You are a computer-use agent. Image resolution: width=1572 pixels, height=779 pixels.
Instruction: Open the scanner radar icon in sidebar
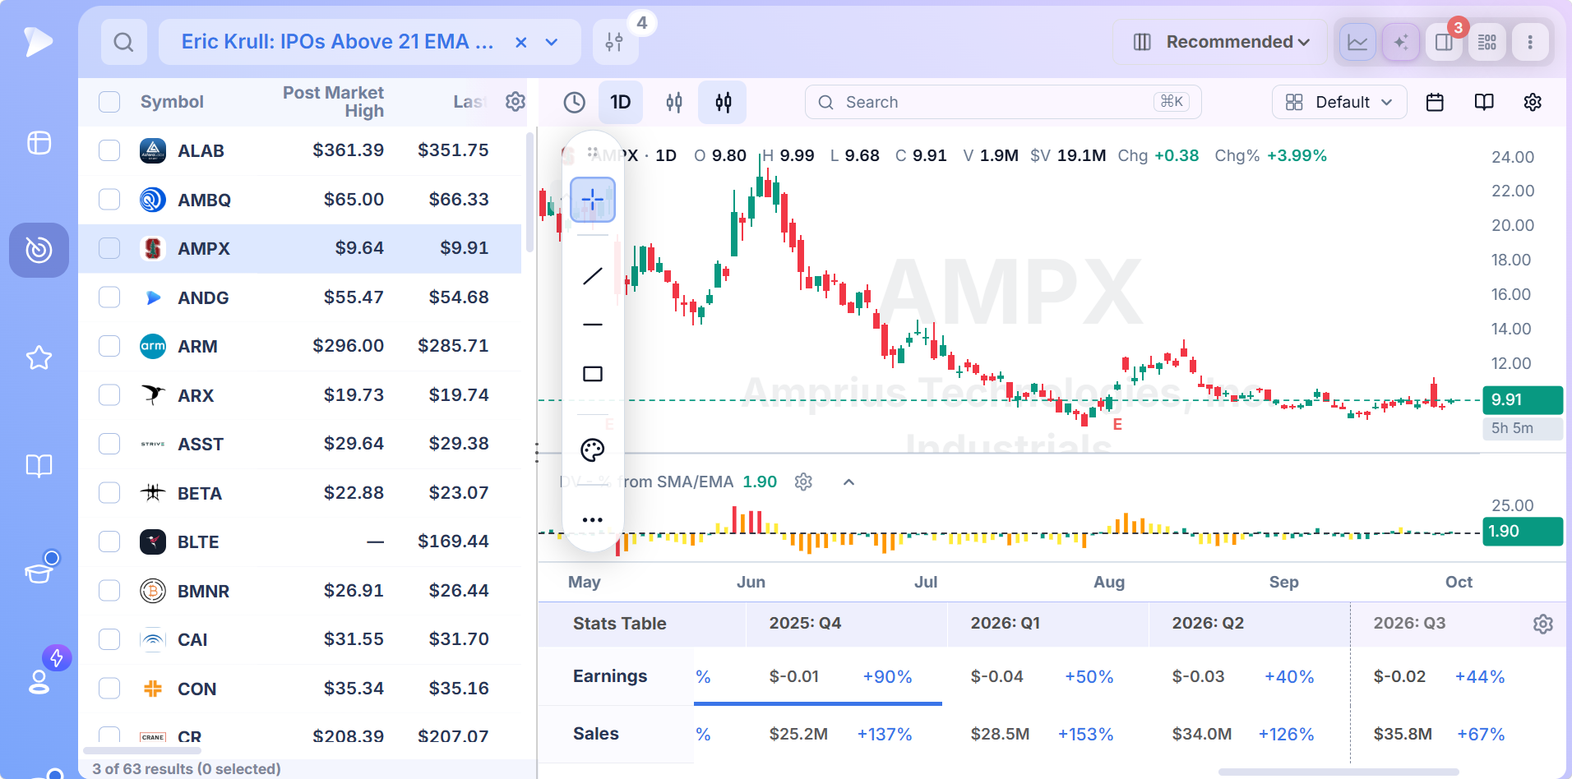(x=39, y=250)
